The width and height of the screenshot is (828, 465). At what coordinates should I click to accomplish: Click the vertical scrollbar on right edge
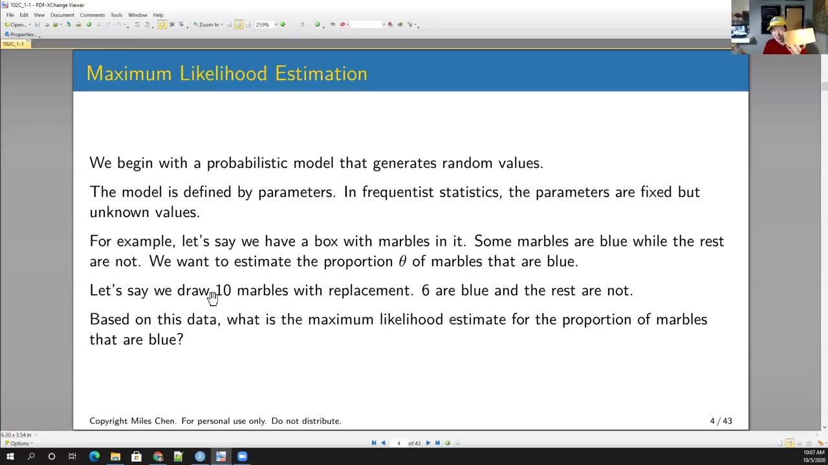(824, 239)
